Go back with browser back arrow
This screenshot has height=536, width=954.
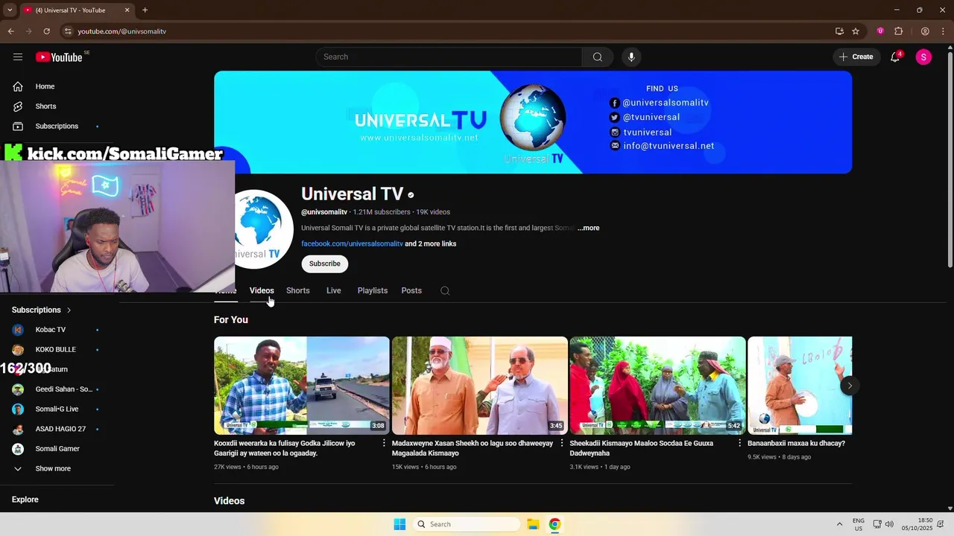coord(10,31)
